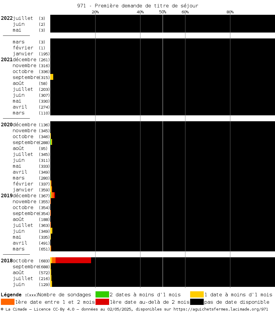Click the 60% axis label

(x=185, y=12)
